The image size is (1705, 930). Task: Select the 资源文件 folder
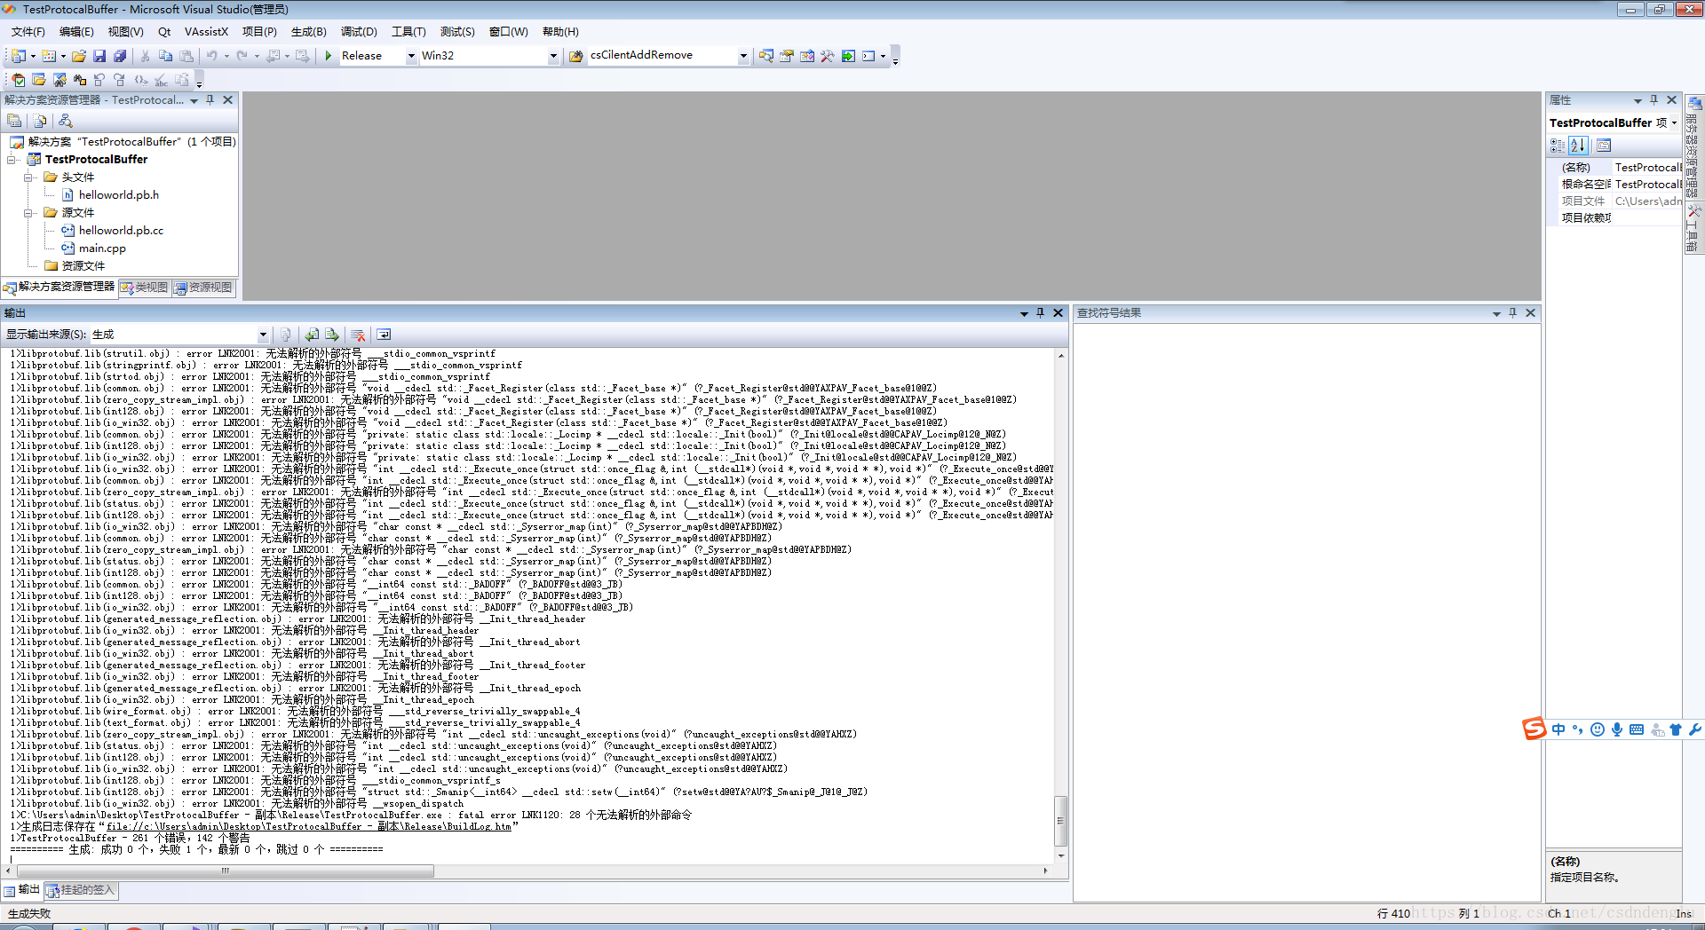(83, 266)
